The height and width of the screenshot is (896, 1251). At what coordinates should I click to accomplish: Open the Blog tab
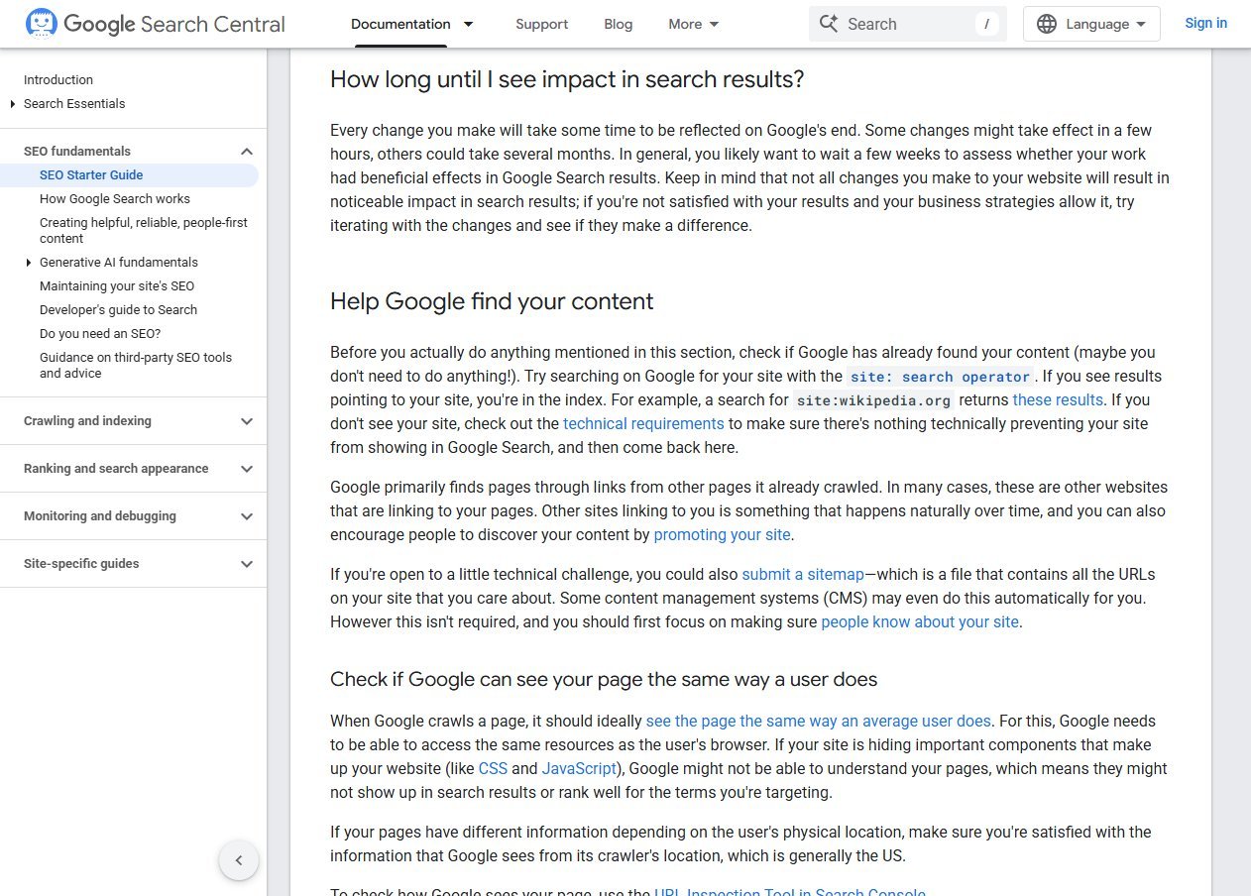pos(619,24)
